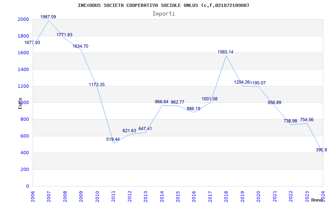
Task: Click the 1600 y-axis tick value
Action: [x=23, y=53]
